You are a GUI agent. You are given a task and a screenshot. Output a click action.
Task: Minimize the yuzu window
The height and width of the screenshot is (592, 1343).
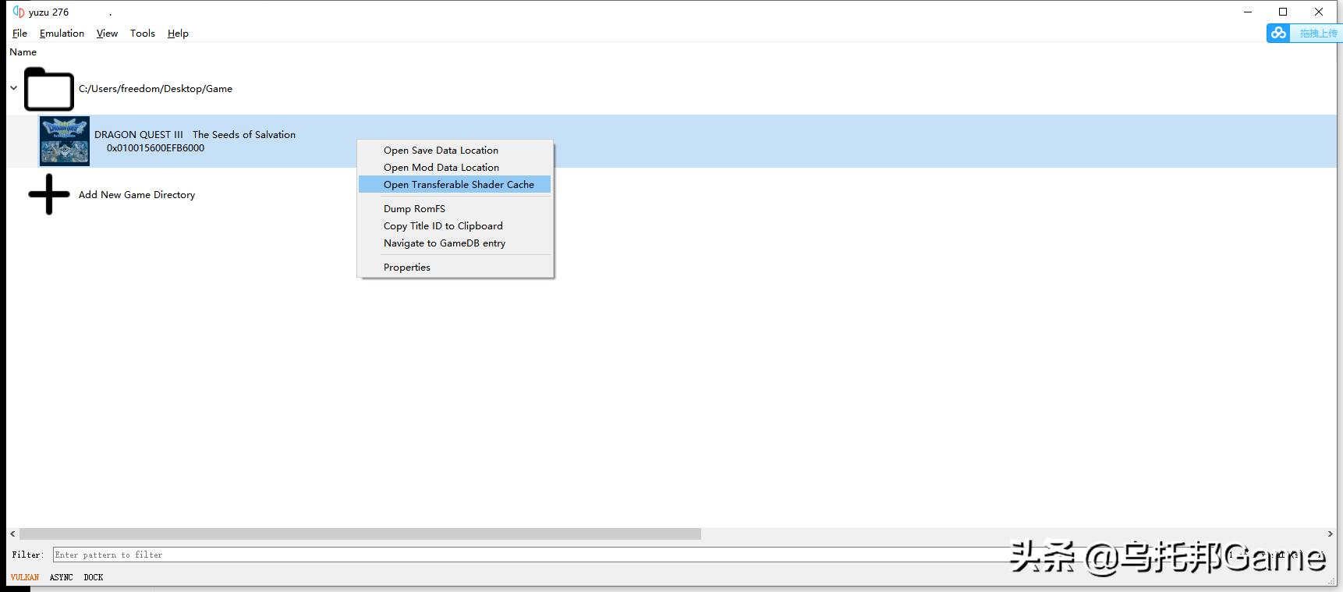point(1248,12)
